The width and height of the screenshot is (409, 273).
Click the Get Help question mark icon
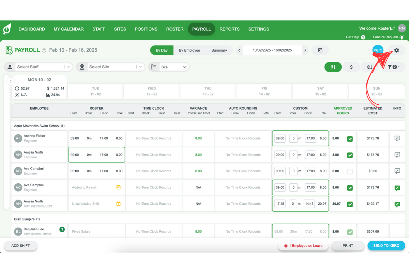click(363, 37)
